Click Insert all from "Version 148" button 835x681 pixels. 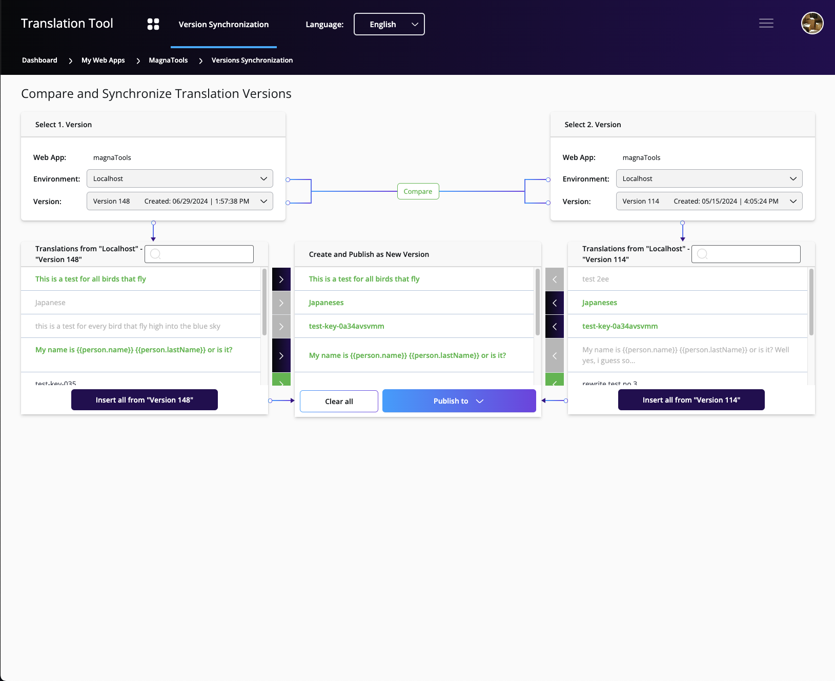(144, 400)
